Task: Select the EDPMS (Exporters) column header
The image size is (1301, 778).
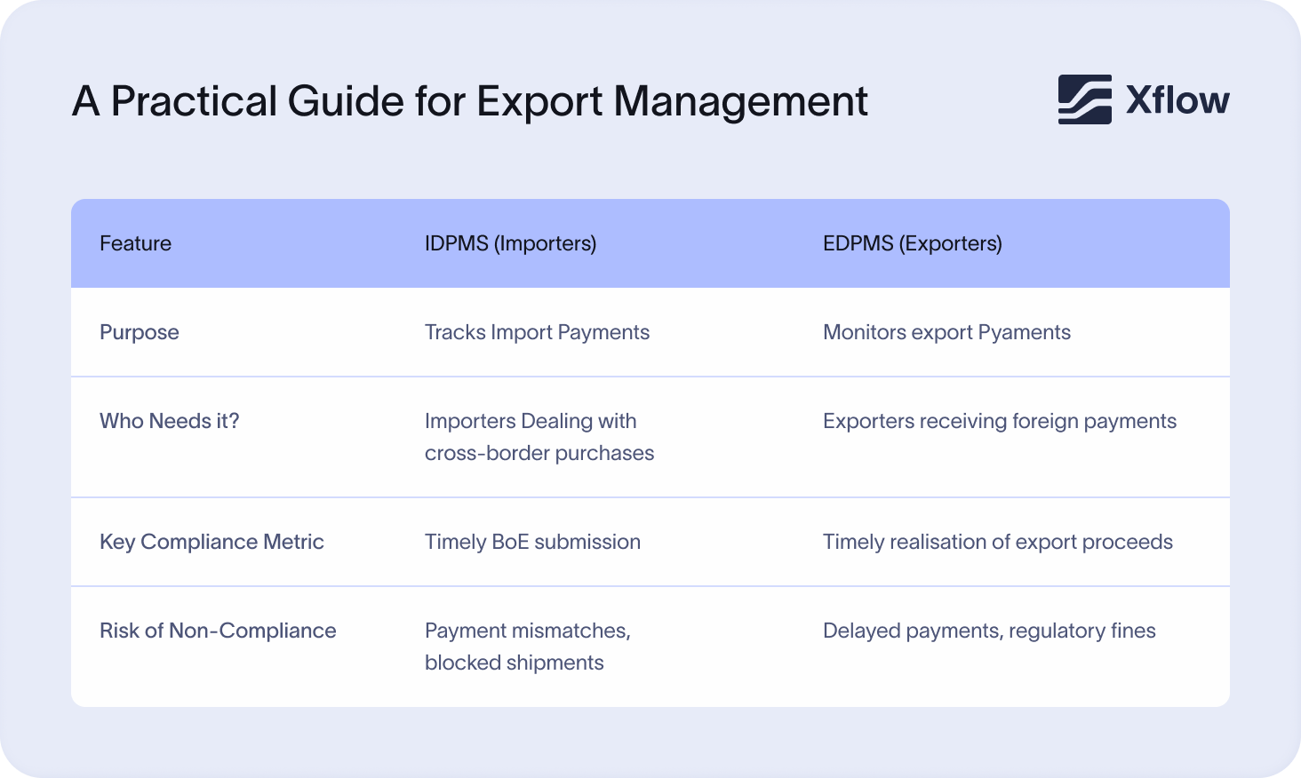Action: coord(912,243)
